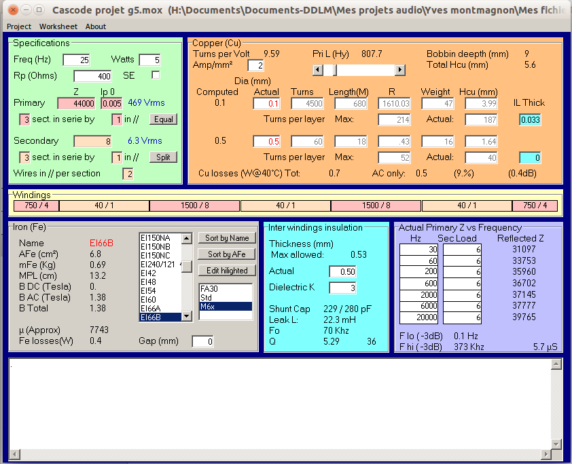
Task: Click the Amp/mm² slider right arrow
Action: pyautogui.click(x=400, y=70)
